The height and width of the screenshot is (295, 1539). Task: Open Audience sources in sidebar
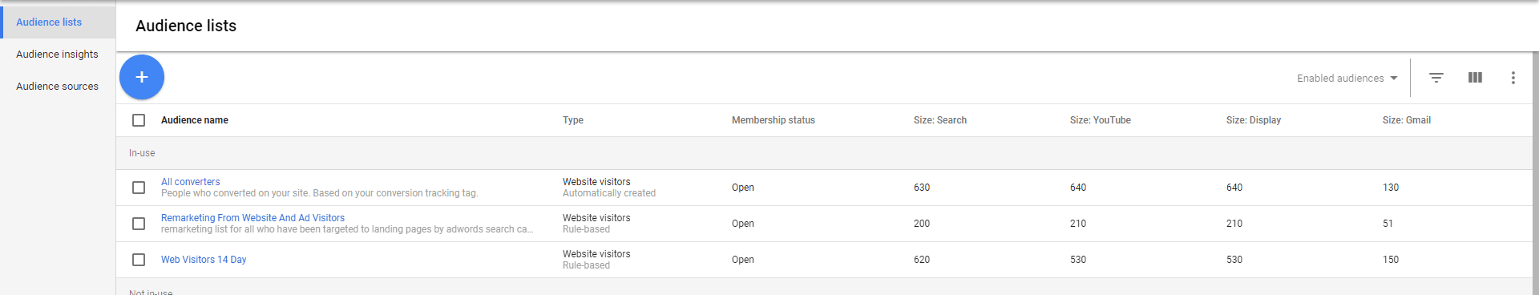tap(58, 87)
